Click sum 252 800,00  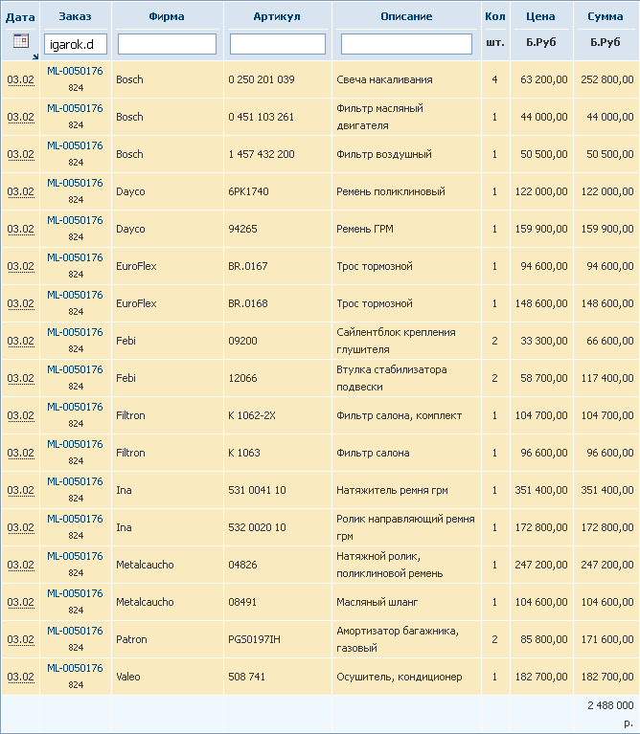tap(607, 79)
